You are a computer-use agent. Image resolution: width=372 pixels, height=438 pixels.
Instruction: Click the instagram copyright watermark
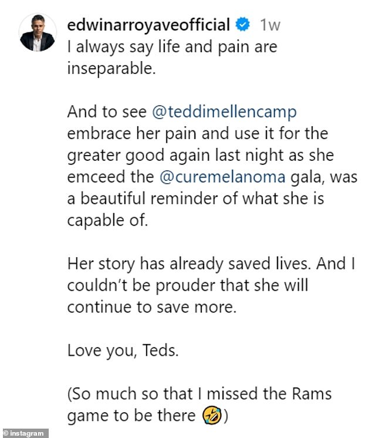point(23,433)
